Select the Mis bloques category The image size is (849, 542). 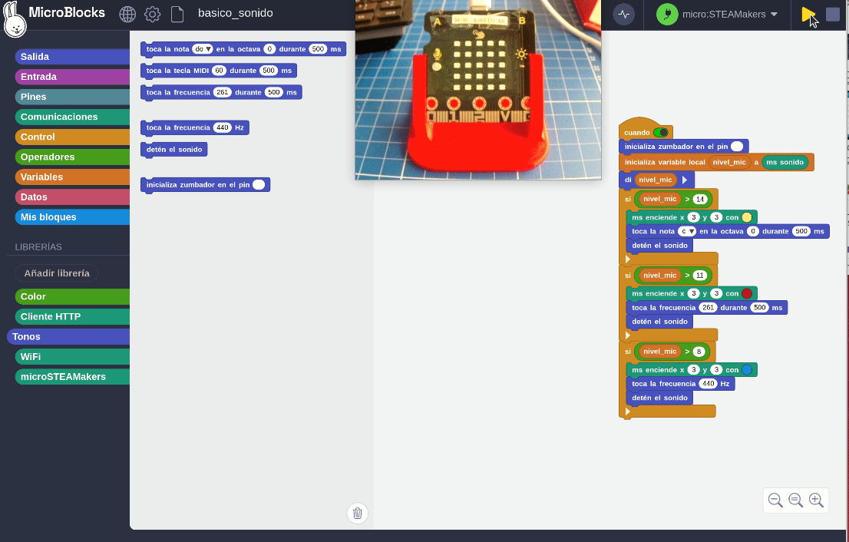(72, 216)
